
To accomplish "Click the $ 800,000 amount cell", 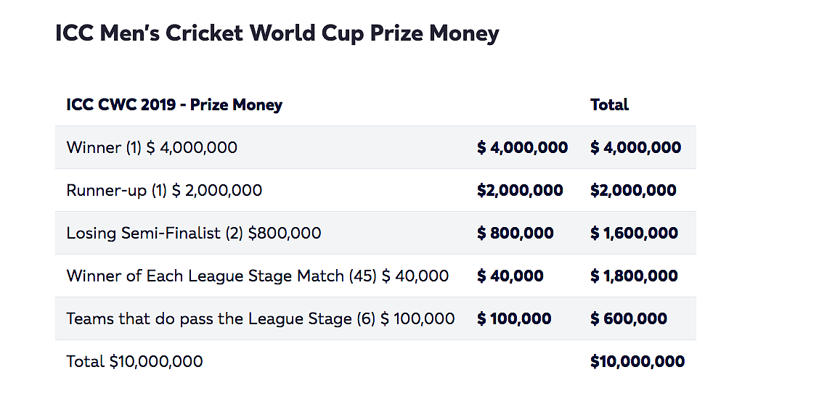I will pos(516,234).
